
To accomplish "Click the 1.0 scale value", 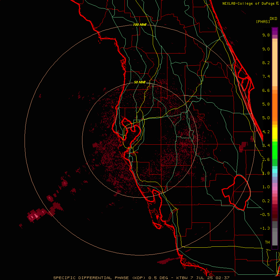I will point(266,187).
